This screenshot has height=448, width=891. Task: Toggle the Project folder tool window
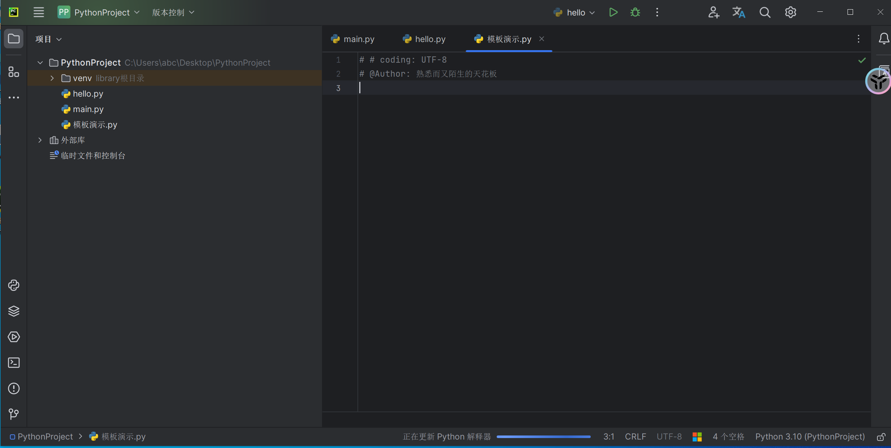pos(14,39)
